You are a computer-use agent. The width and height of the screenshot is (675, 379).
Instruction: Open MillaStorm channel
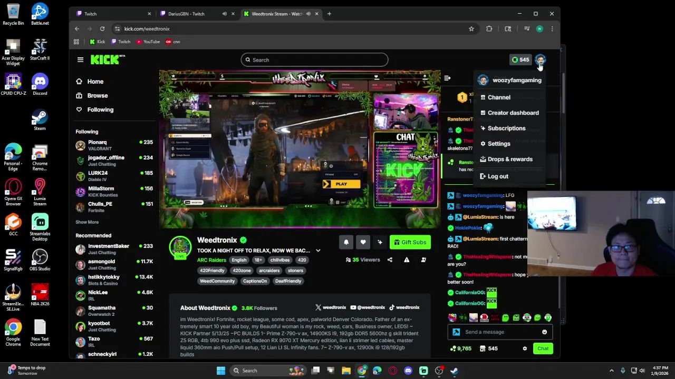[x=114, y=192]
